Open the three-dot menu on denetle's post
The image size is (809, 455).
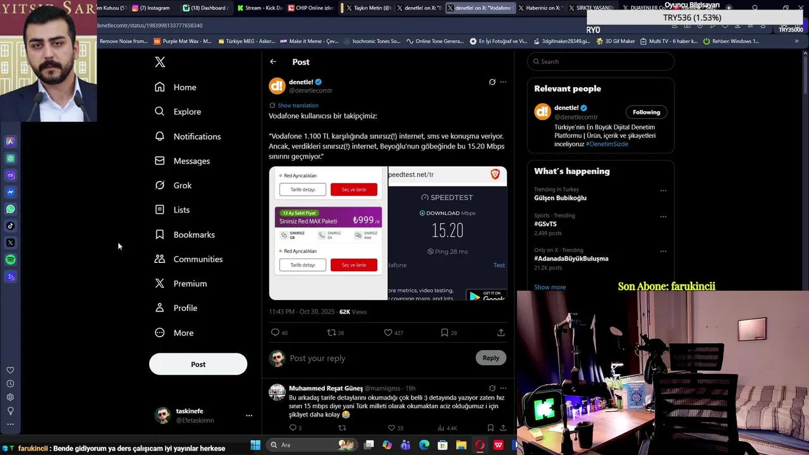coord(503,82)
